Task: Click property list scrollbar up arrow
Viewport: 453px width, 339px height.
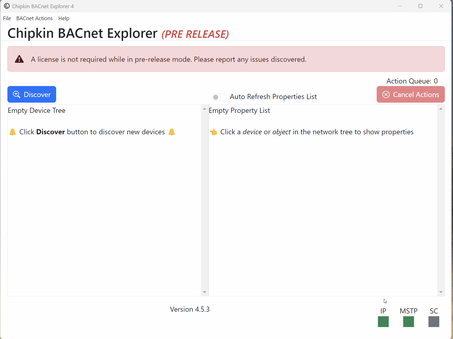Action: [x=441, y=109]
